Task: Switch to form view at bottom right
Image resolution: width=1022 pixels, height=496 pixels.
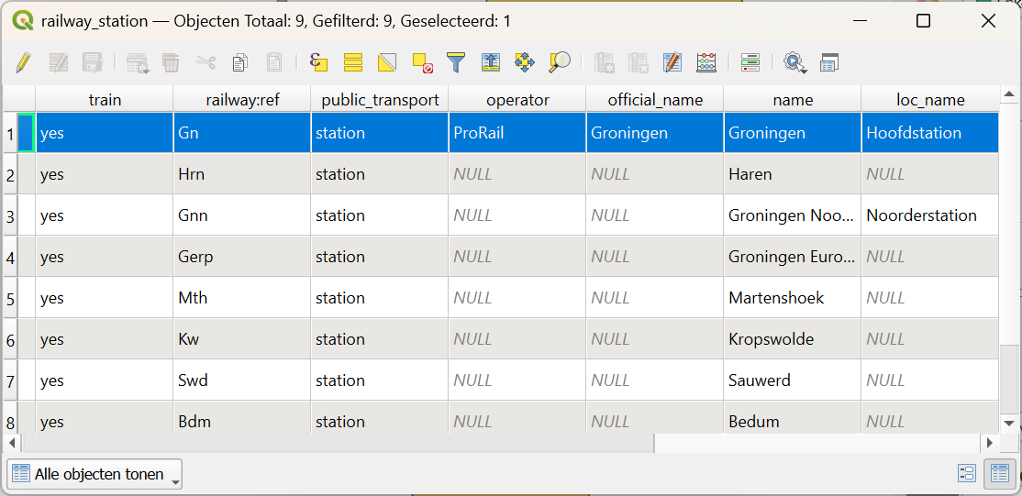Action: click(966, 473)
